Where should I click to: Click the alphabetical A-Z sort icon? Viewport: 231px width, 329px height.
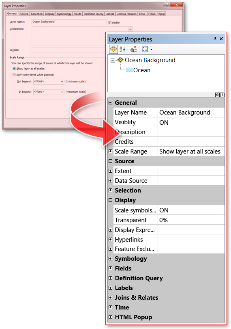tap(122, 49)
